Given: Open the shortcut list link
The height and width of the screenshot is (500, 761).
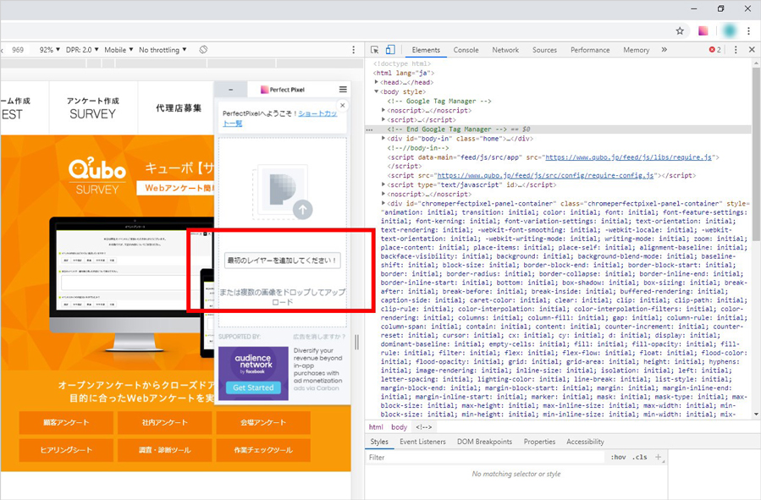Looking at the screenshot, I should (x=279, y=118).
